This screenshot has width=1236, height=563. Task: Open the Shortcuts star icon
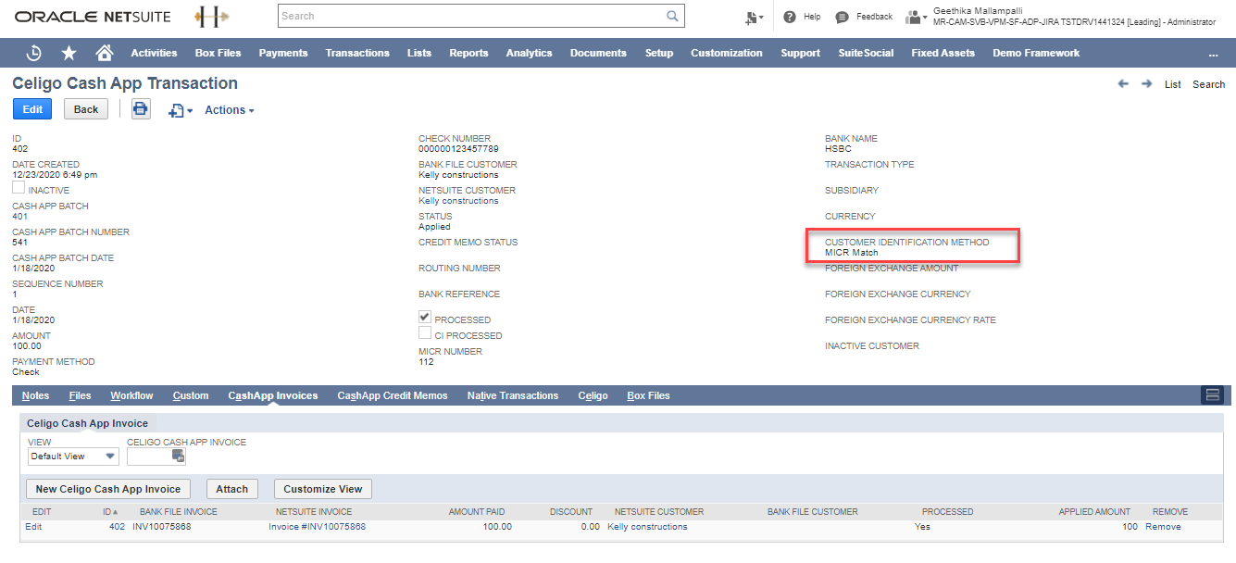[69, 53]
